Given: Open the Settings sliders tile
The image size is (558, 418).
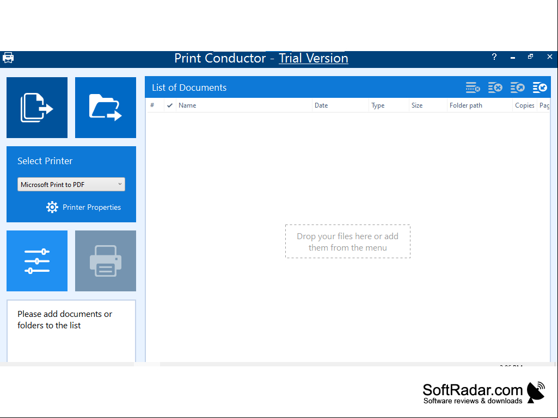Looking at the screenshot, I should (37, 261).
